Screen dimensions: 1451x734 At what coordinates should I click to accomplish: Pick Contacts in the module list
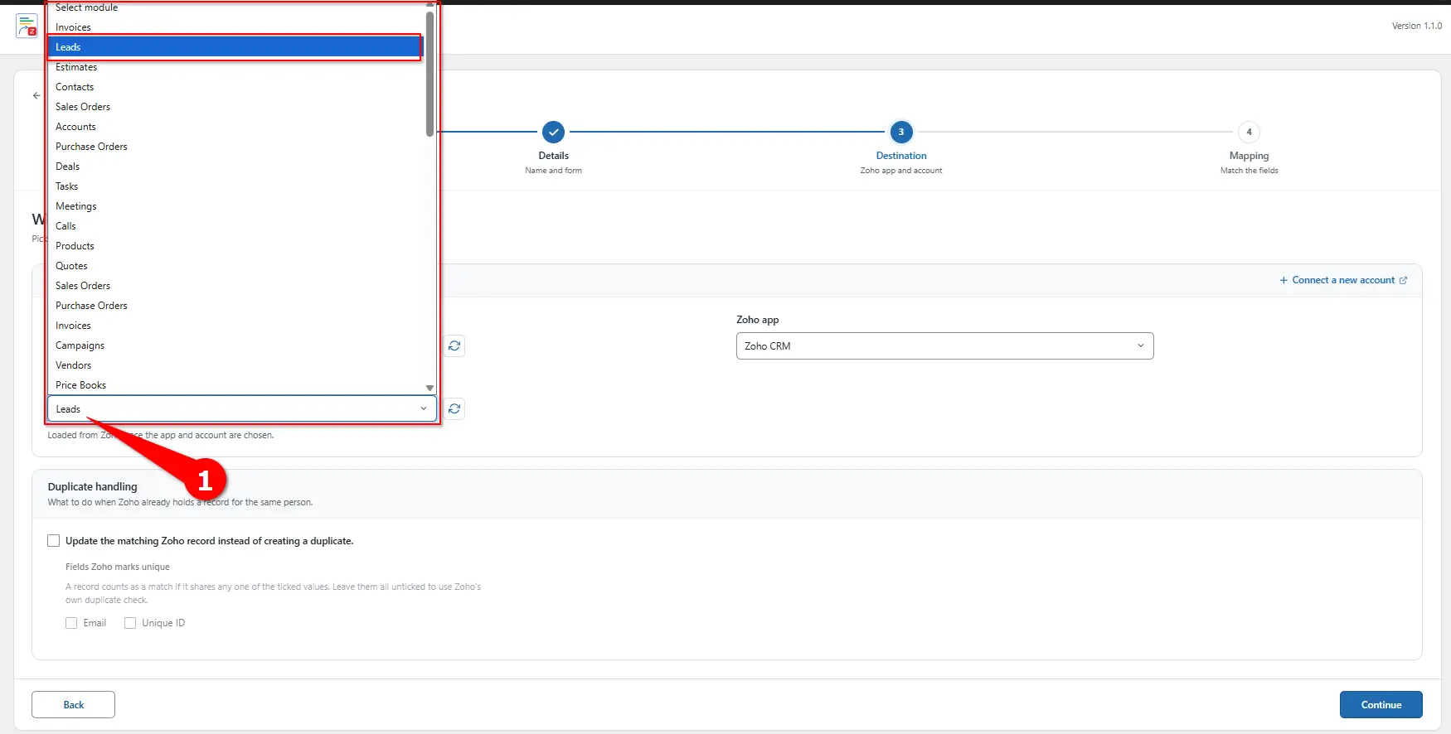coord(235,87)
